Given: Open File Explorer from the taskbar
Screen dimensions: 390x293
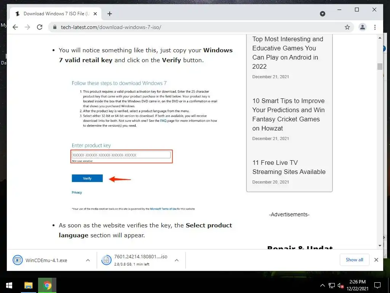Looking at the screenshot, I should 28,285.
